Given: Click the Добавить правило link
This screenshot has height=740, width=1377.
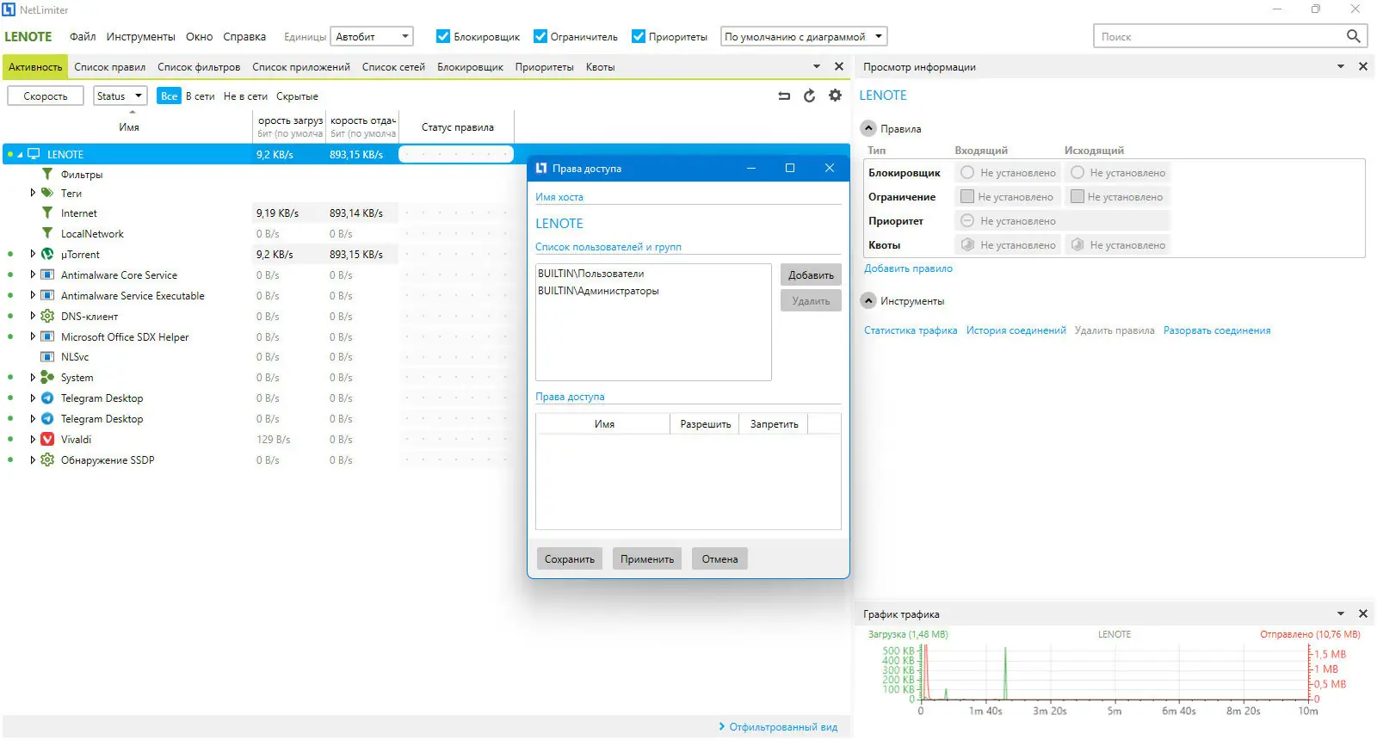Looking at the screenshot, I should 908,268.
